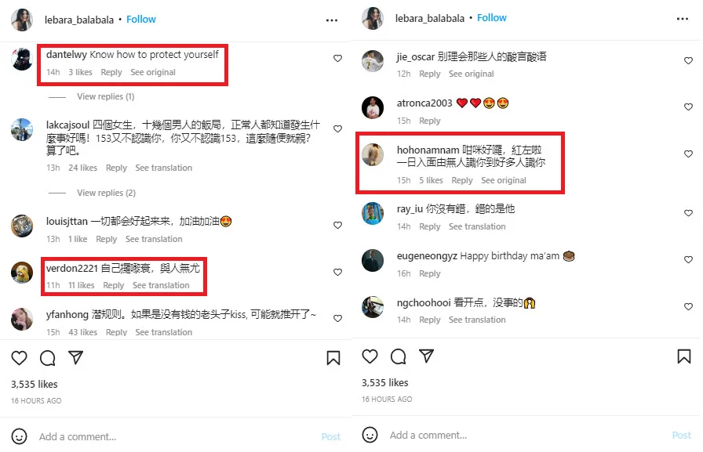Open emoji picker in left comment box
The height and width of the screenshot is (452, 703).
(19, 436)
